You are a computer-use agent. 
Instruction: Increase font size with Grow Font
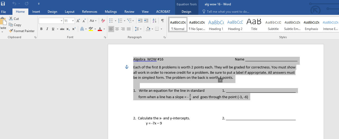[78, 21]
